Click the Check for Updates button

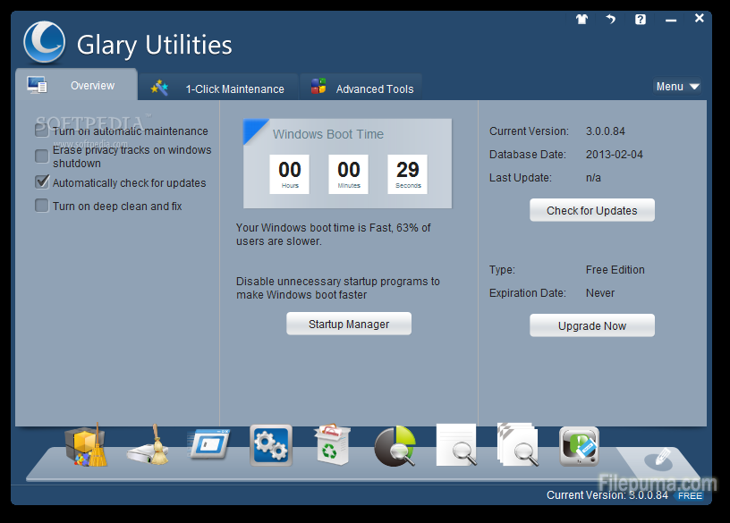click(x=591, y=209)
